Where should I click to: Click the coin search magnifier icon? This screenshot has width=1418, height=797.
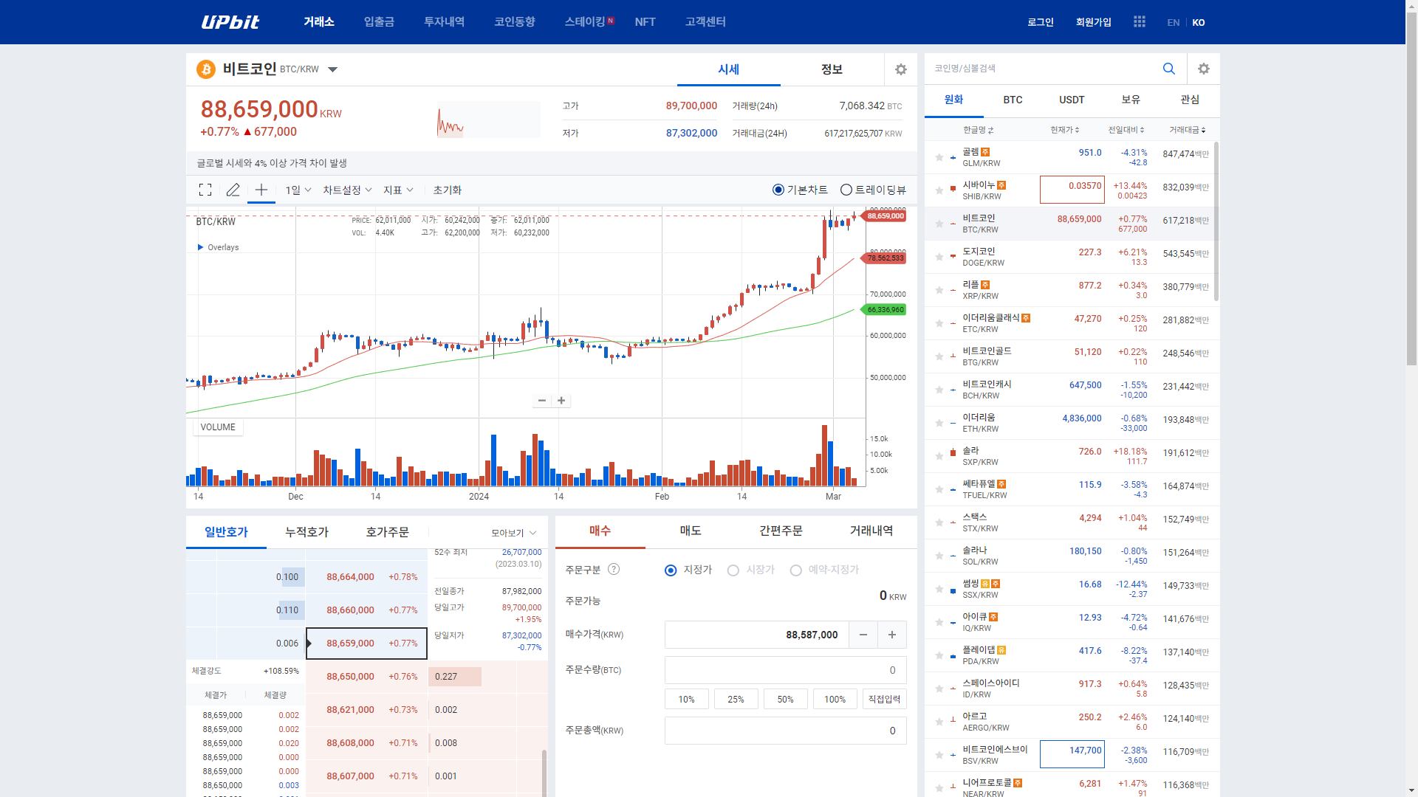click(1168, 69)
